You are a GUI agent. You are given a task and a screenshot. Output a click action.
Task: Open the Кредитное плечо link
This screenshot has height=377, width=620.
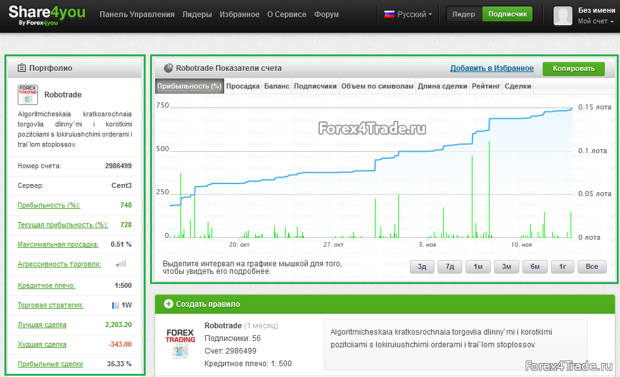coord(46,285)
